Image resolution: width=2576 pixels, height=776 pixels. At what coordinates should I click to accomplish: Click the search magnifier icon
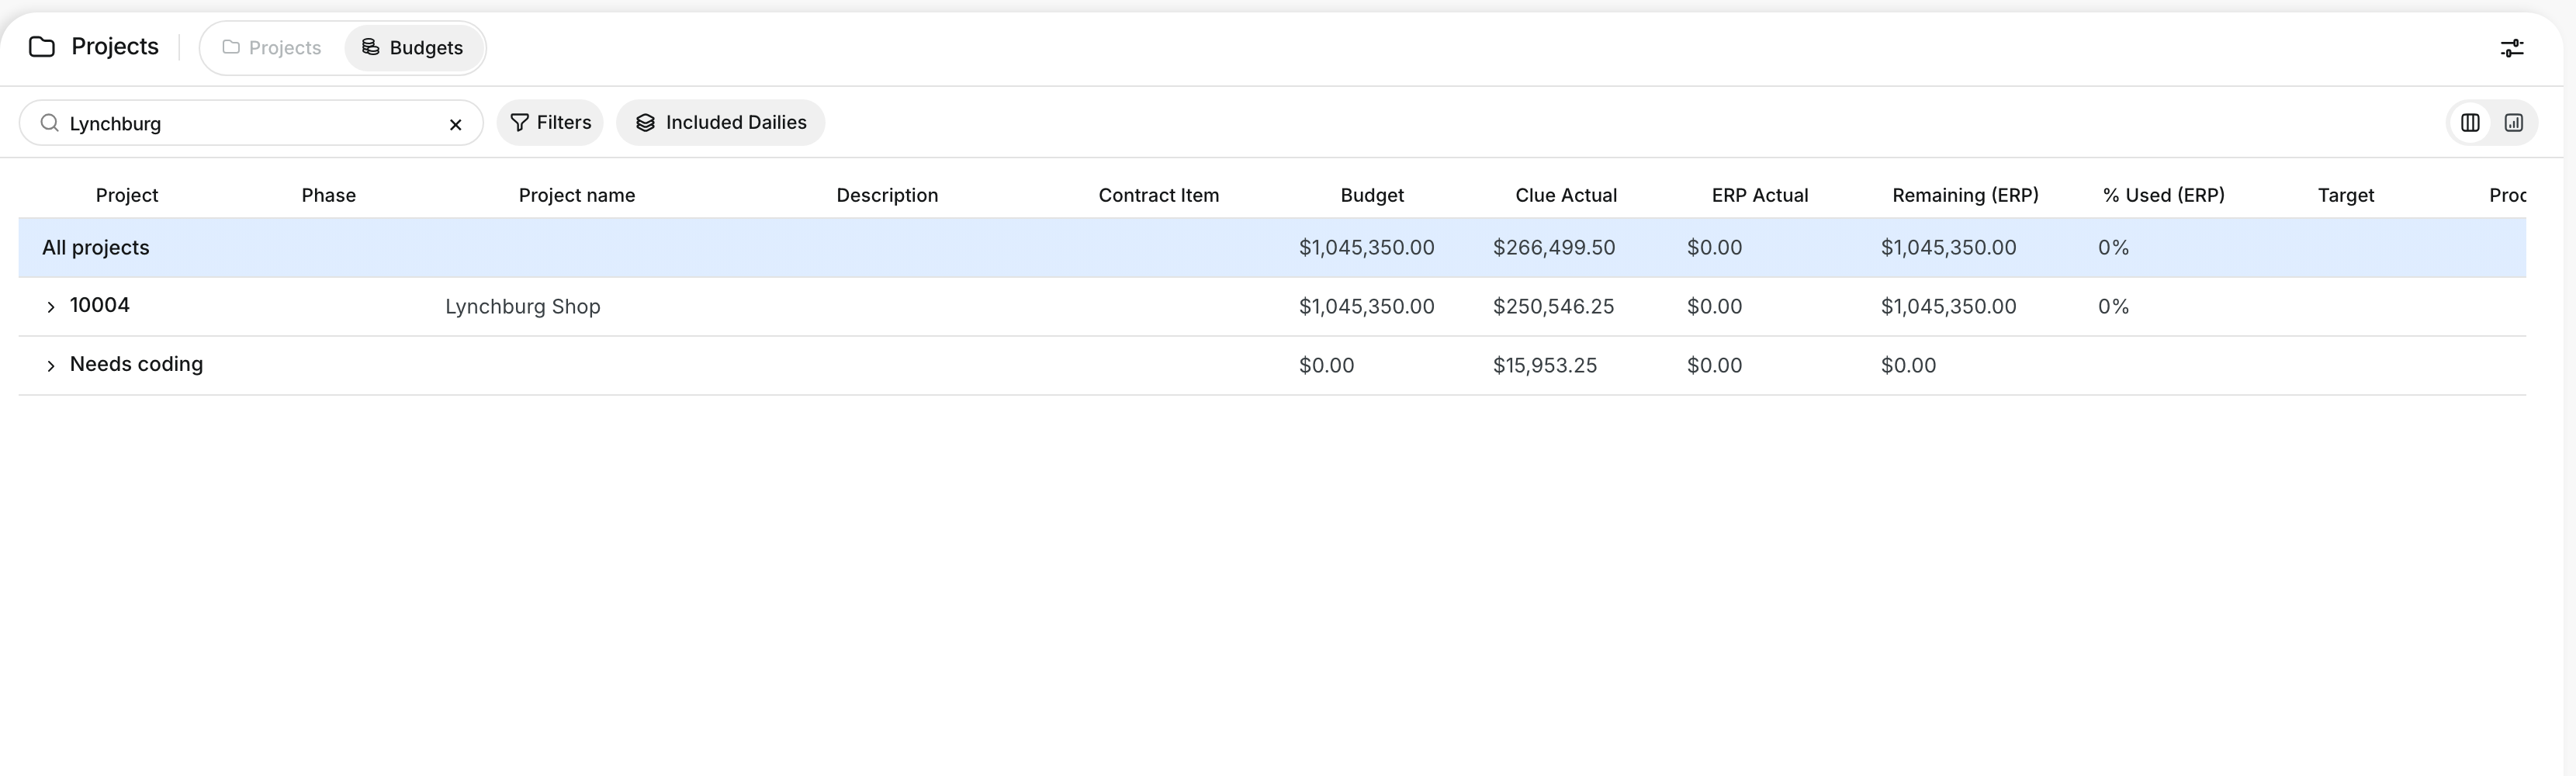point(49,123)
